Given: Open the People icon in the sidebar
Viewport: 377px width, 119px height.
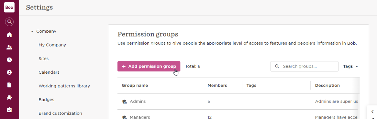Looking at the screenshot, I should click(9, 47).
